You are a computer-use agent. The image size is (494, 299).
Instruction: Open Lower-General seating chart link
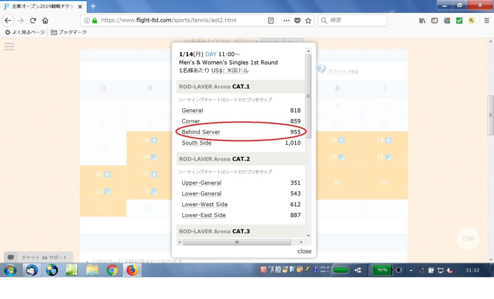(x=201, y=194)
